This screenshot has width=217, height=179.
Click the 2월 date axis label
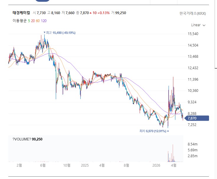click(x=19, y=165)
